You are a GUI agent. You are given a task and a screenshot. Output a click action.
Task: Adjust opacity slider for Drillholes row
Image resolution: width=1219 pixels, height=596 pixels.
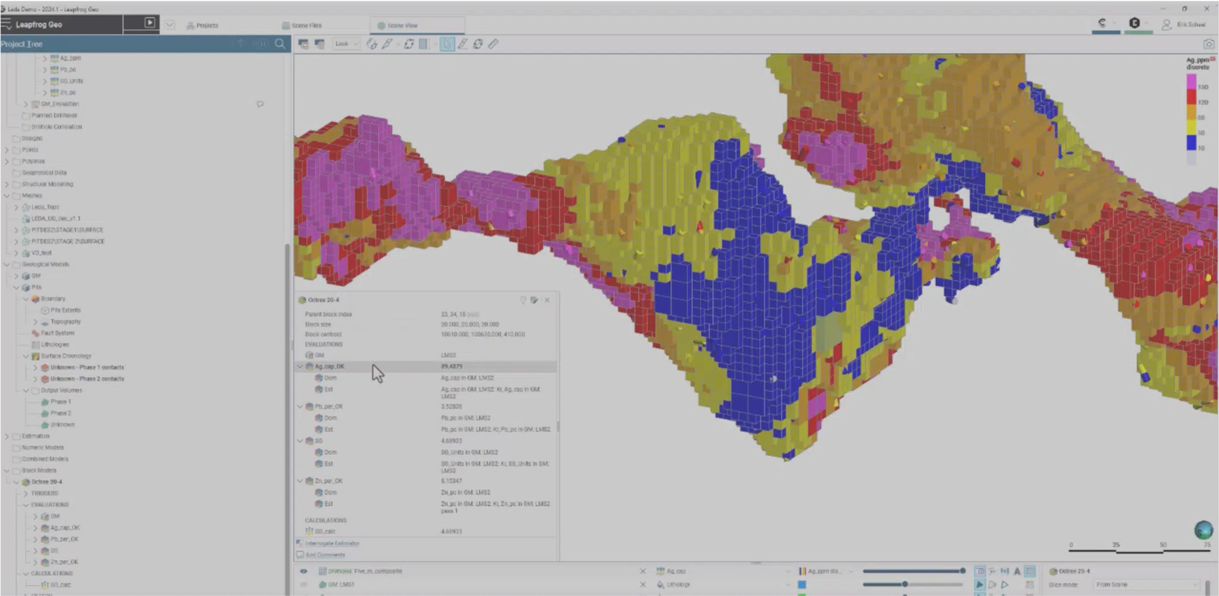point(914,572)
